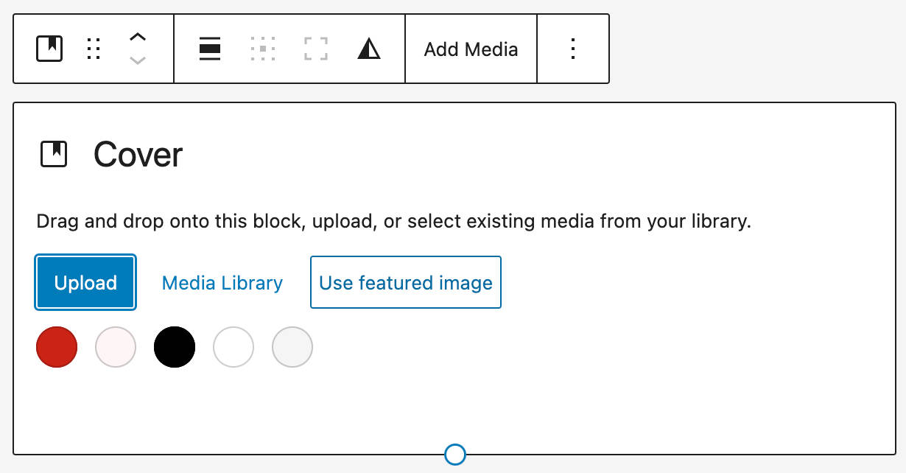906x473 pixels.
Task: Click the bottom resize handle circle
Action: [x=454, y=455]
